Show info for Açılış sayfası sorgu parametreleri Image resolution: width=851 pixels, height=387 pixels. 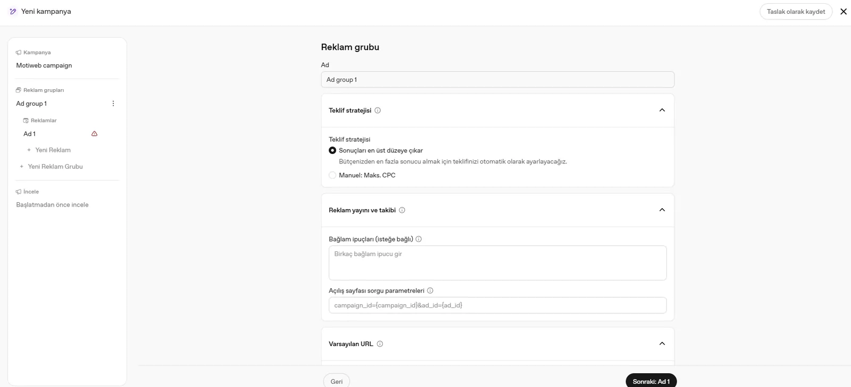430,290
